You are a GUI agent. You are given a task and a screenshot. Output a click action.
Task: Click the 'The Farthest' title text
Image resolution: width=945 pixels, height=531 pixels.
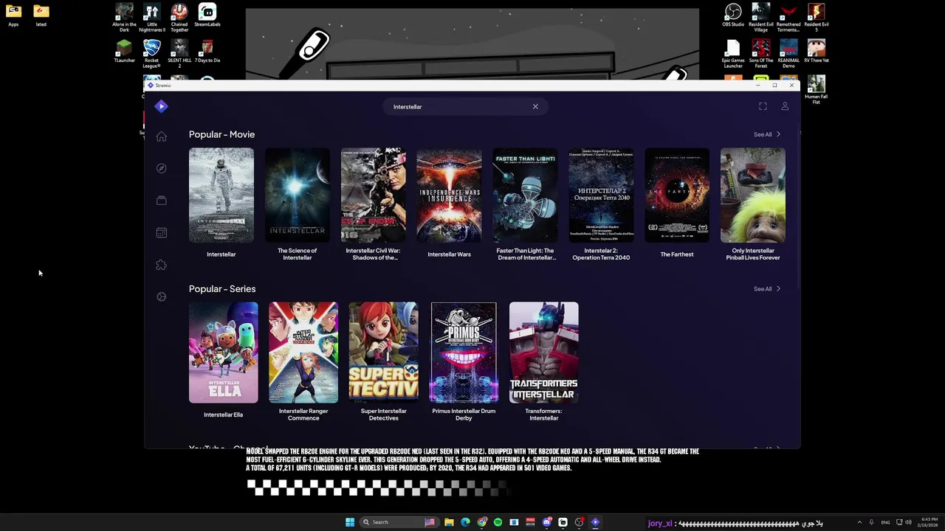point(677,254)
